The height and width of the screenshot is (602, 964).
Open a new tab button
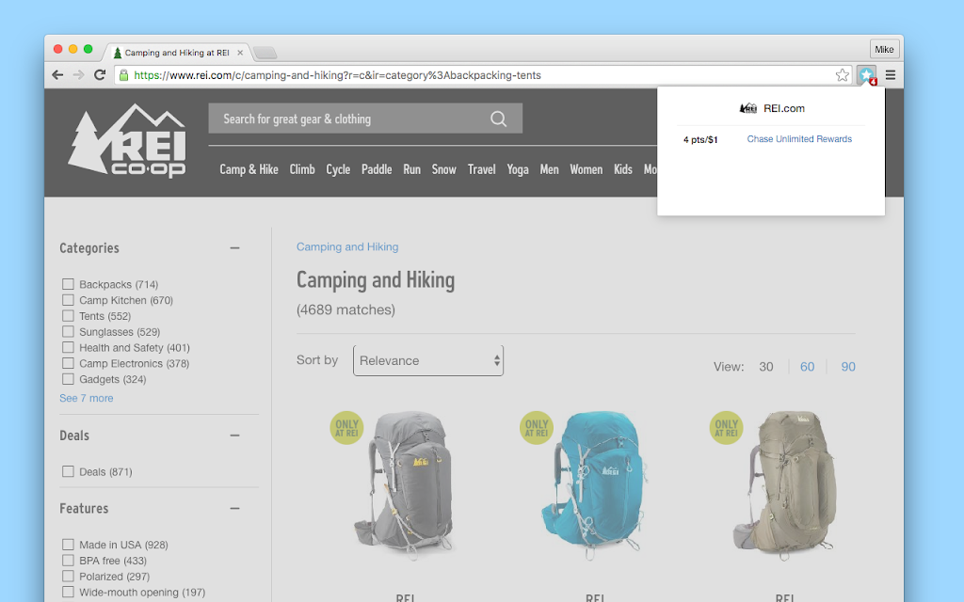click(x=265, y=53)
